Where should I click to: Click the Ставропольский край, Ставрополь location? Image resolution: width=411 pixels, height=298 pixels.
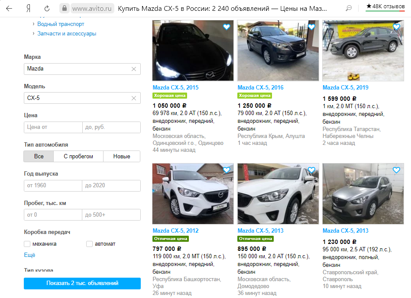[x=350, y=276]
